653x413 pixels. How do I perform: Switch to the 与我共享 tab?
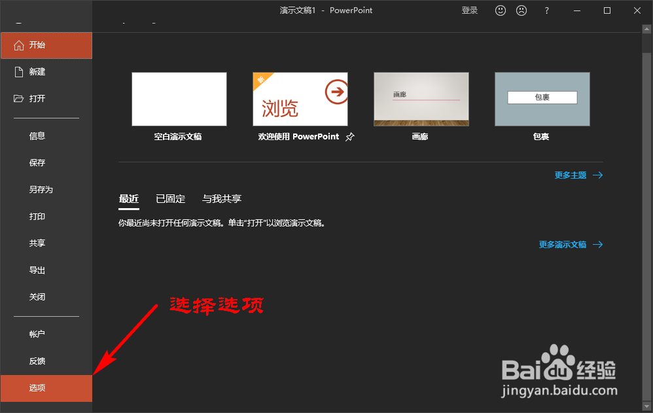(x=222, y=199)
